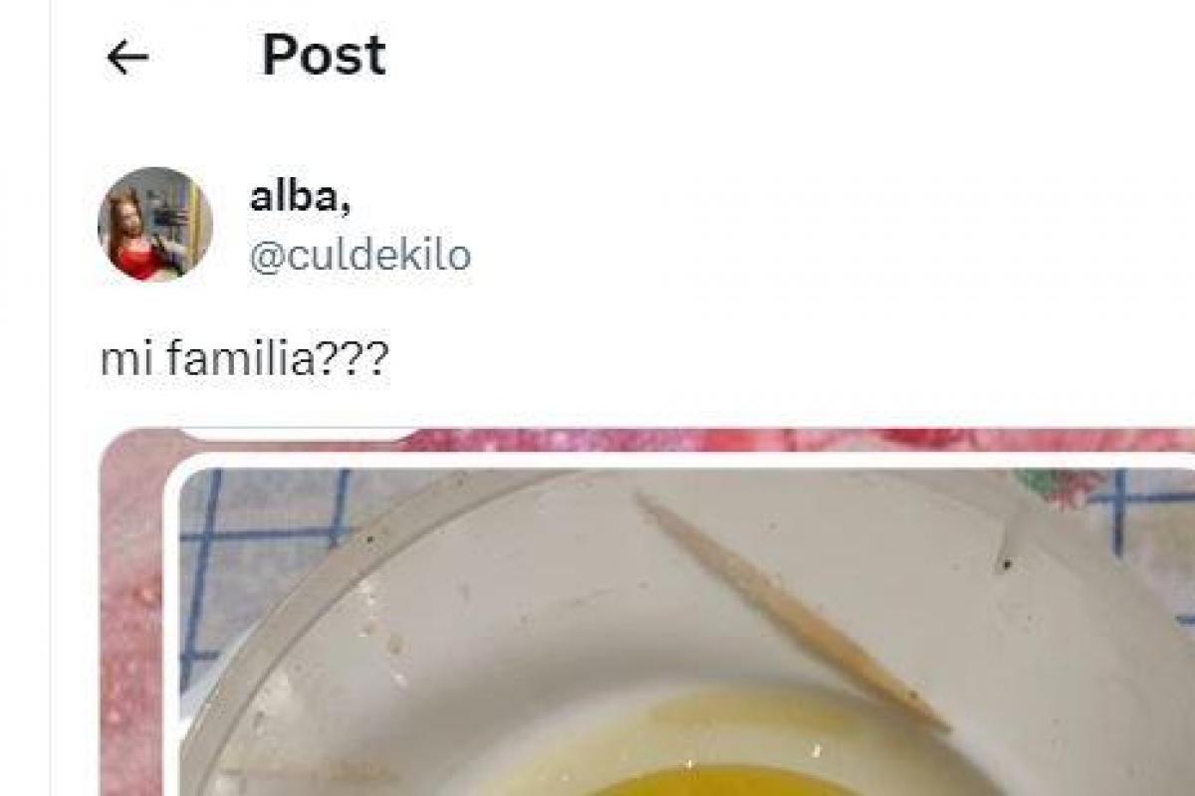This screenshot has width=1195, height=796.
Task: Open the profile via the "alba," display name
Action: [x=299, y=197]
